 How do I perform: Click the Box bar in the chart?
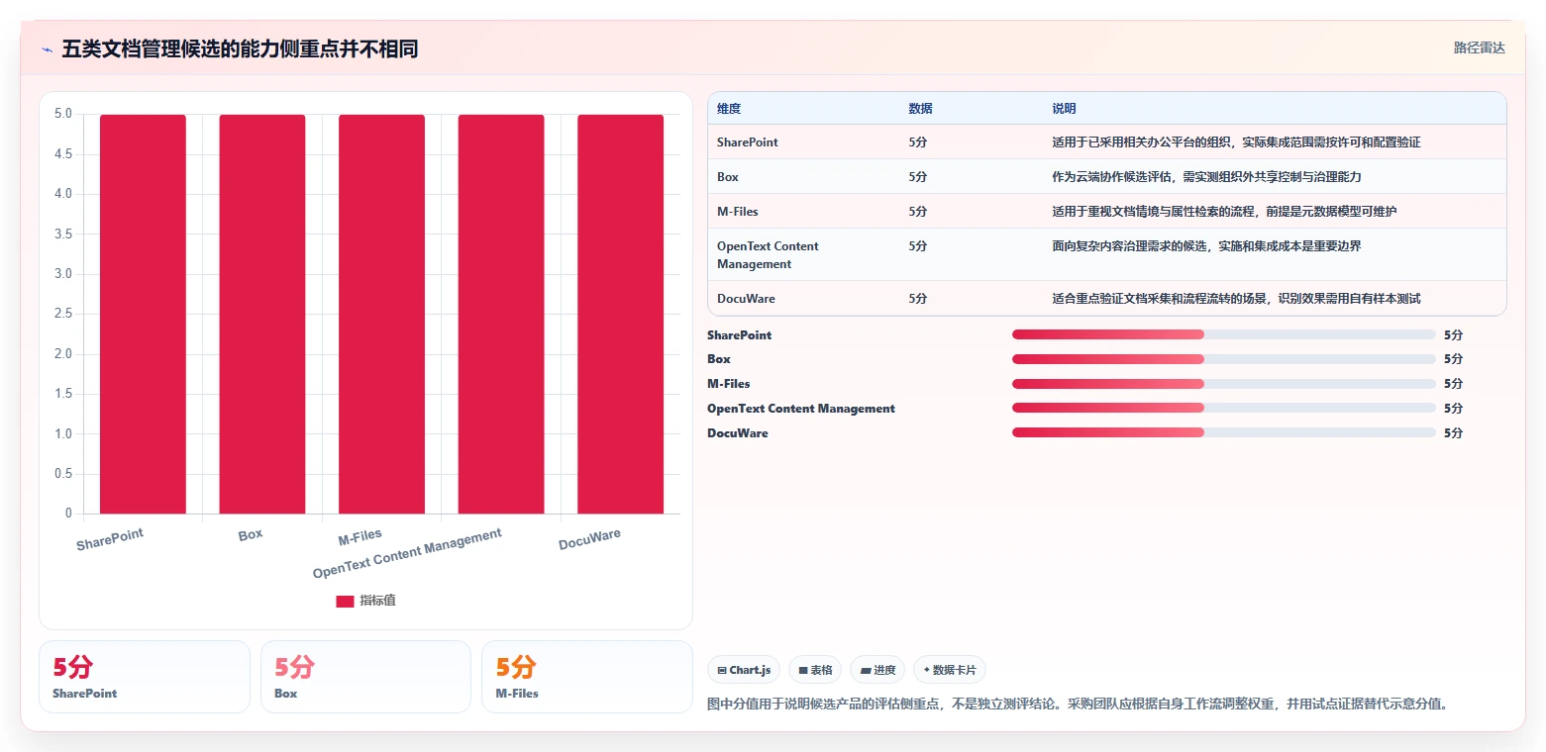coord(262,315)
